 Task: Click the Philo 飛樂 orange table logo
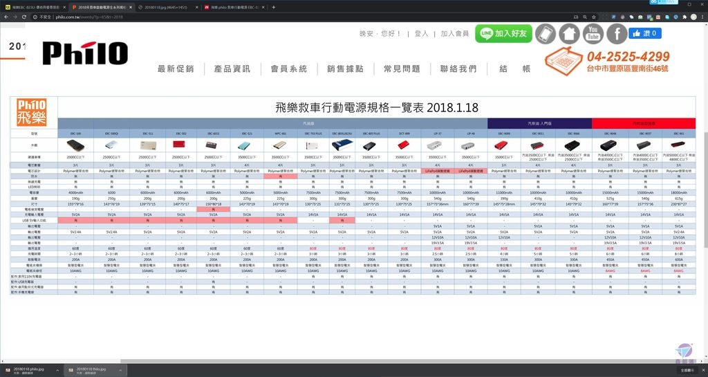32,112
